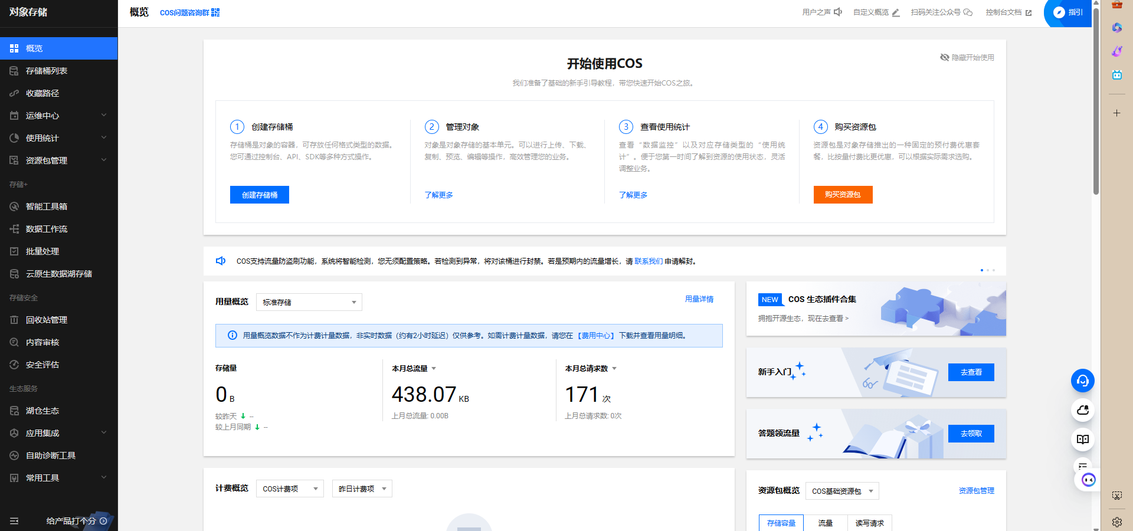
Task: Switch to the 存储容量 tab
Action: (x=781, y=523)
